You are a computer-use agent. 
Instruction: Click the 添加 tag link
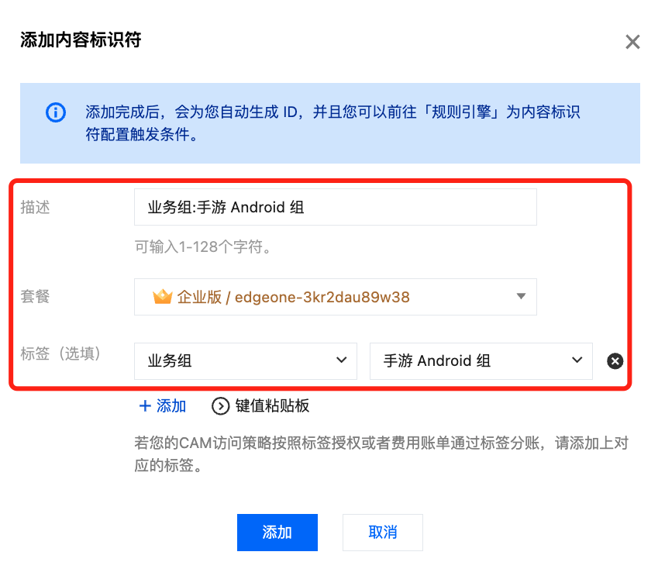click(x=163, y=406)
